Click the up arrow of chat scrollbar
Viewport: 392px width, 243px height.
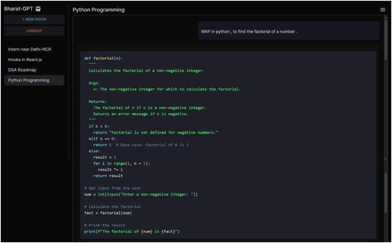coord(386,17)
